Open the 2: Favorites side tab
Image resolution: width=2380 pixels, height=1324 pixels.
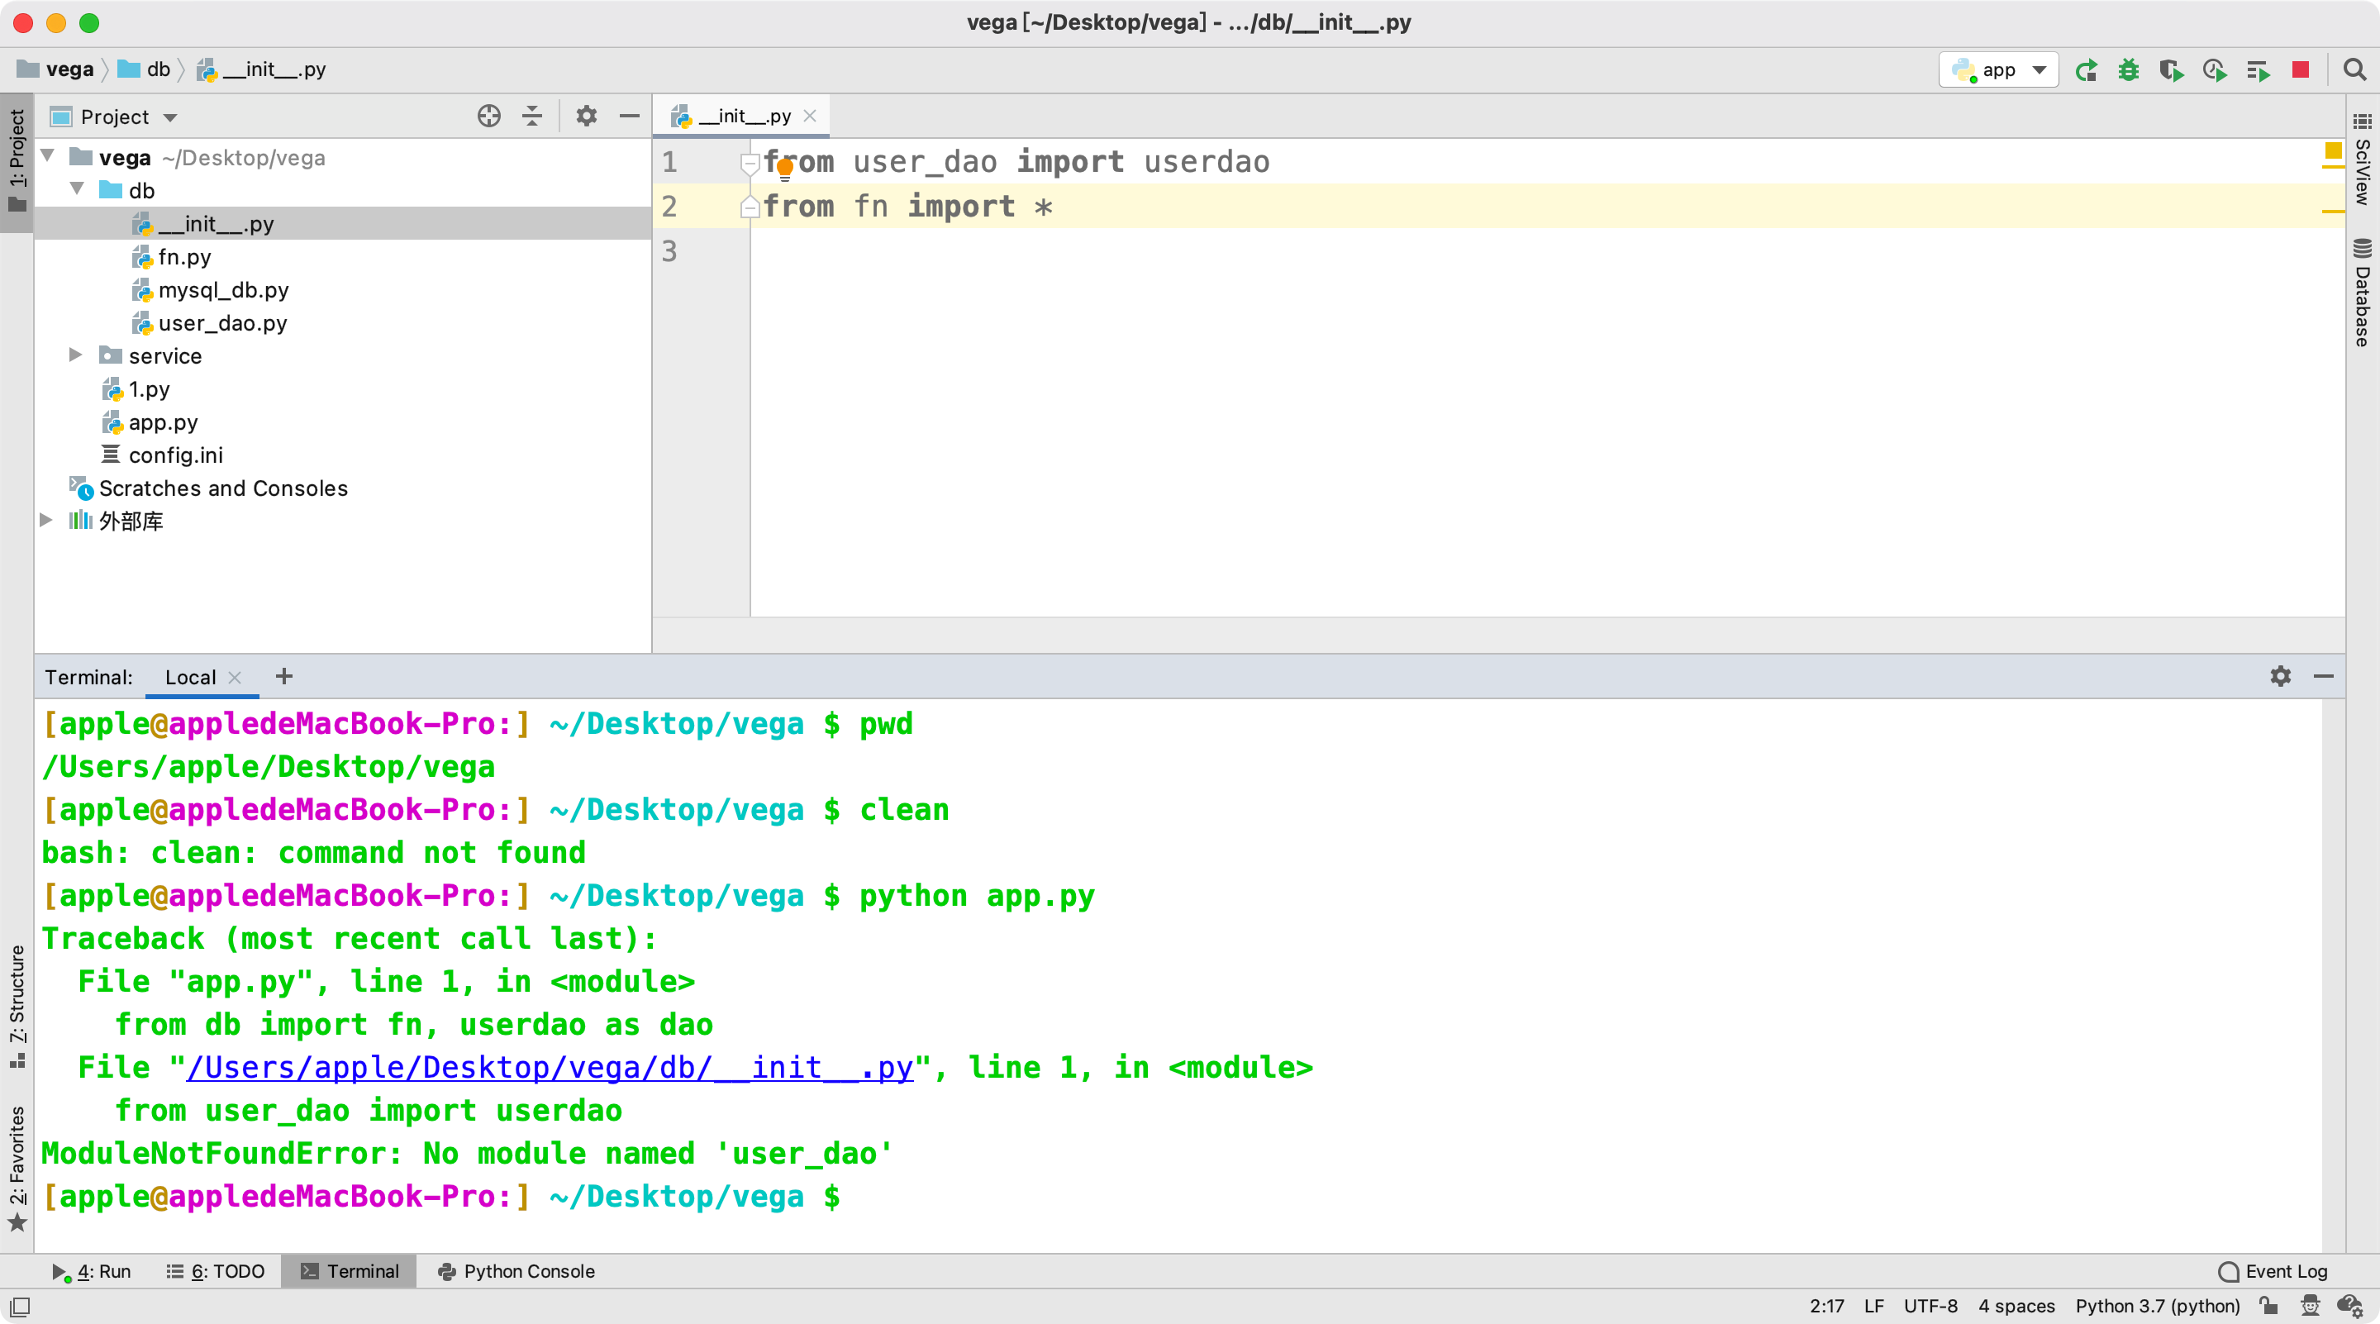click(17, 1169)
